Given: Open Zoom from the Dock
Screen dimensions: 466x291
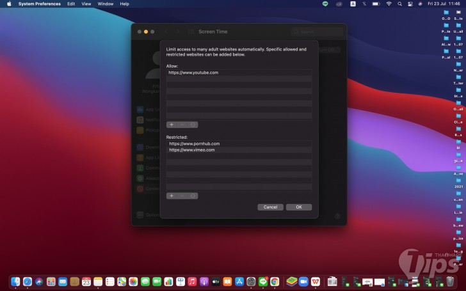Looking at the screenshot, I should pos(303,281).
